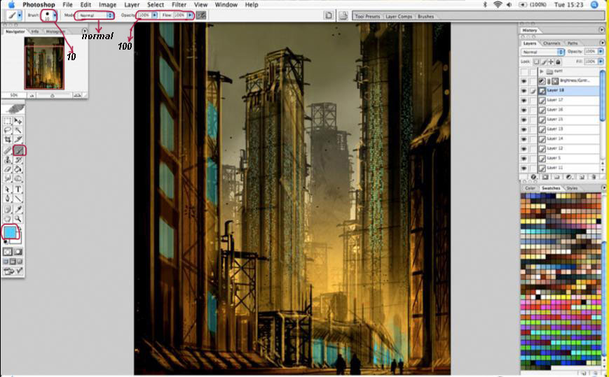This screenshot has width=609, height=377.
Task: Click Jump to ImageReady icon
Action: pos(13,271)
